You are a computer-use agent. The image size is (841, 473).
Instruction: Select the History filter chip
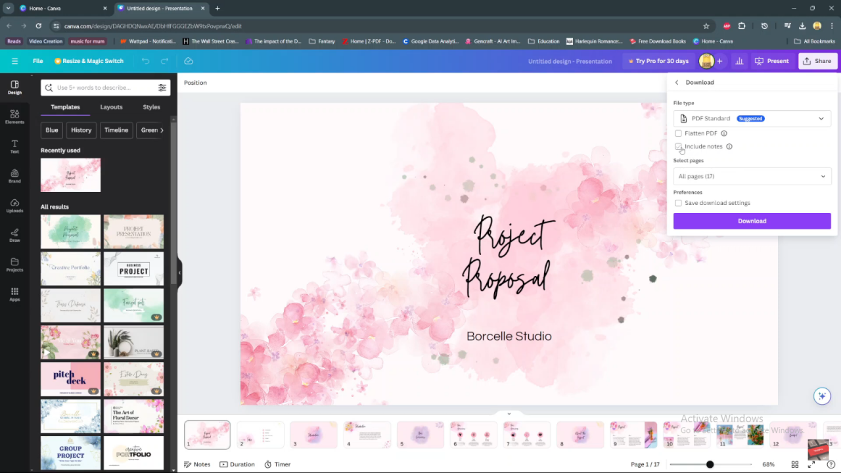click(81, 130)
